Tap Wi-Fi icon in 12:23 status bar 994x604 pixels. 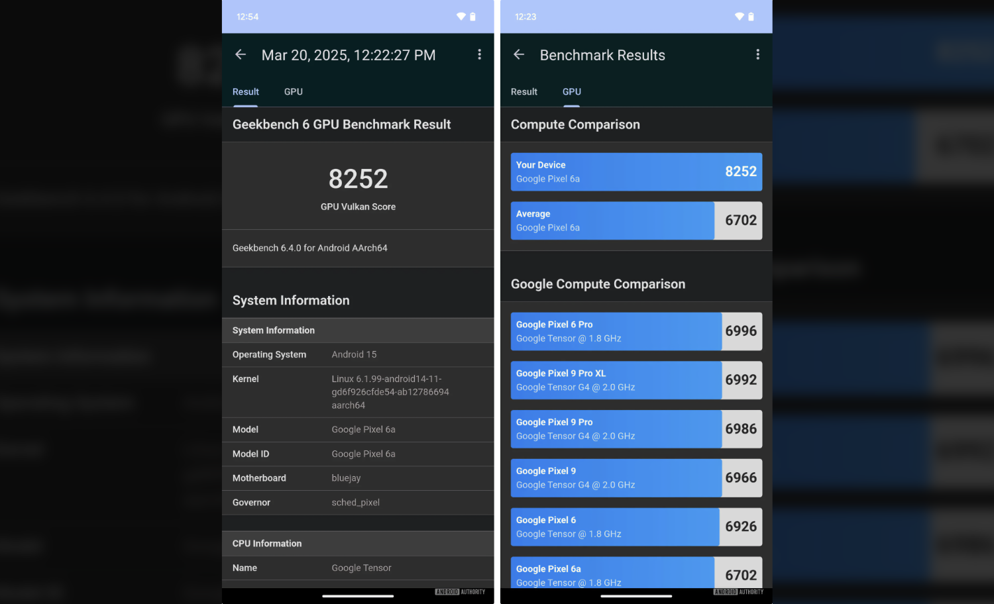pyautogui.click(x=740, y=17)
